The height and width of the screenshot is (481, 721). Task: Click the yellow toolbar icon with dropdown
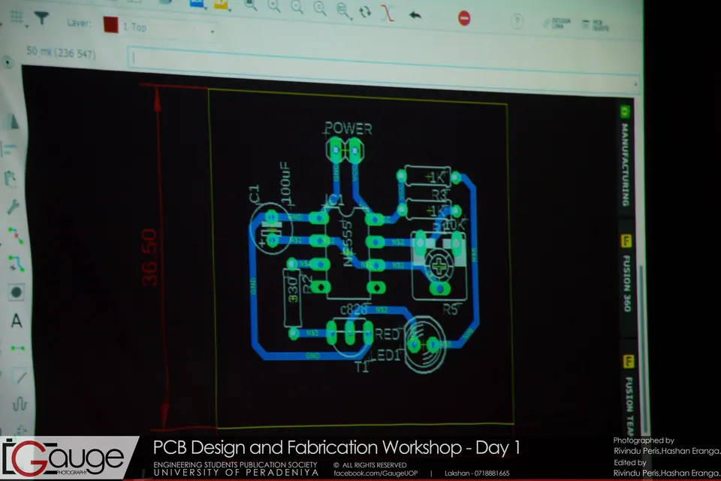coord(222,5)
